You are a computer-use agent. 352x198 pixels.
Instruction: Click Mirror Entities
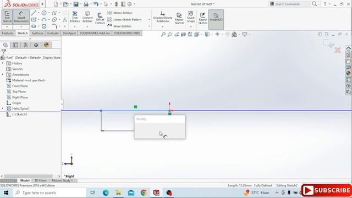point(120,13)
